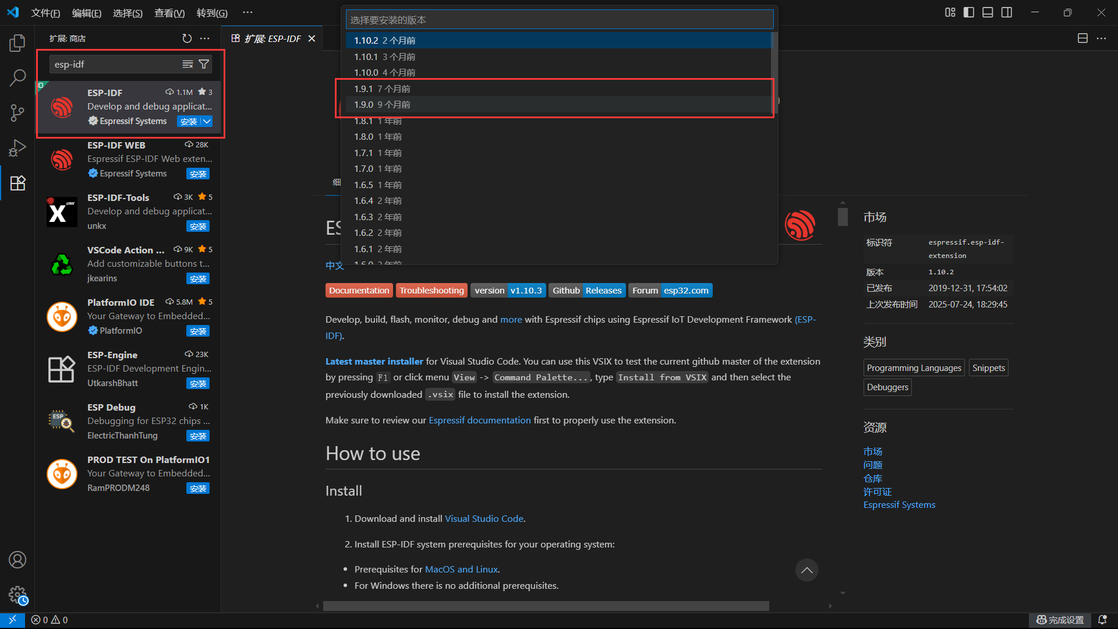Click the 完成设置 status bar item
This screenshot has height=629, width=1118.
click(x=1060, y=620)
